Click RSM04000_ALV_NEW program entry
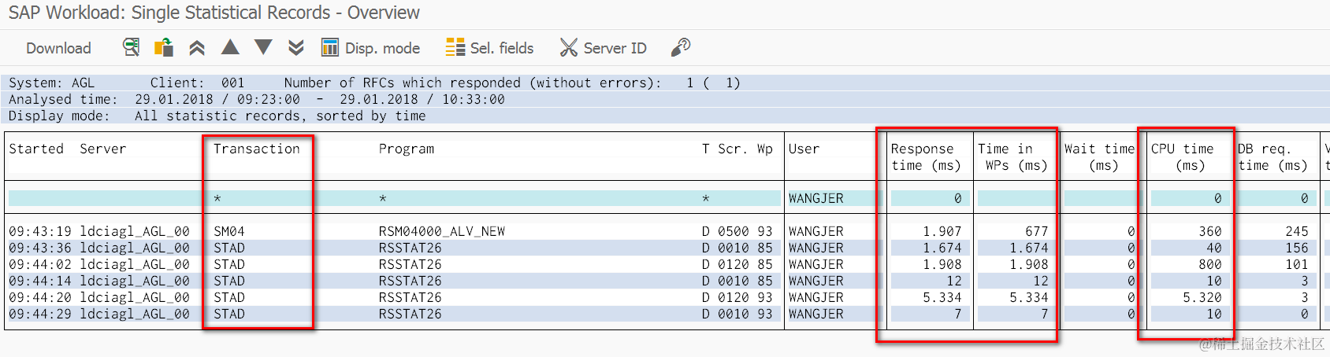 click(441, 231)
